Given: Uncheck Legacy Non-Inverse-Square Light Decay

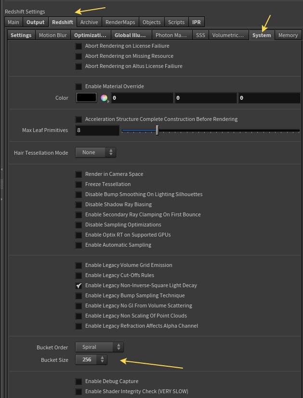Looking at the screenshot, I should 79,286.
